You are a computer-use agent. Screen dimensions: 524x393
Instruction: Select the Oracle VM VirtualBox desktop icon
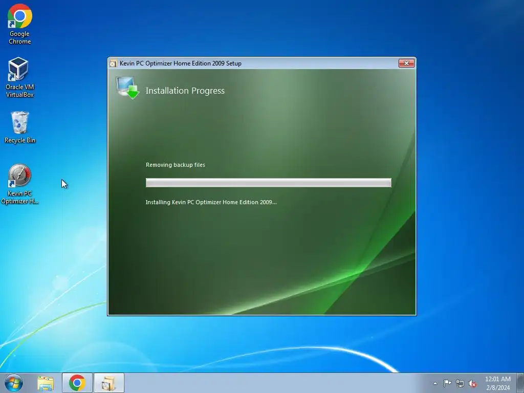[19, 78]
